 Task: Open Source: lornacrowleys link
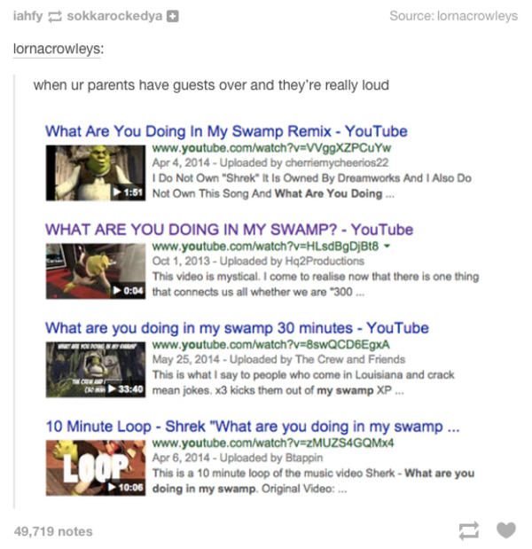tap(454, 16)
